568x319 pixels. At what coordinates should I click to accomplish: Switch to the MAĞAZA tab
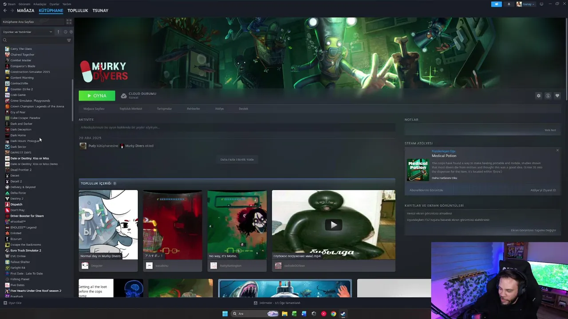[x=25, y=11]
